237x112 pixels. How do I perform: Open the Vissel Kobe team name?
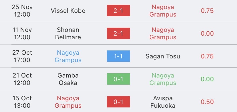click(x=68, y=11)
